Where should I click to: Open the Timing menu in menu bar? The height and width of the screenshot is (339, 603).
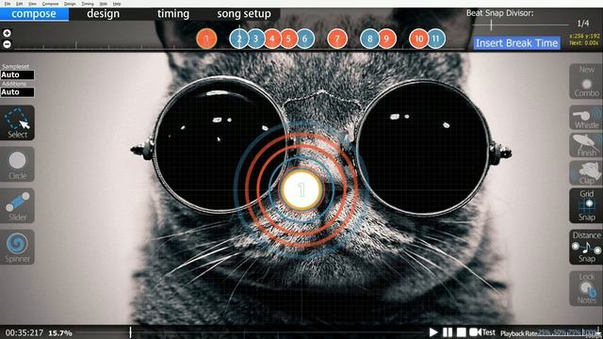click(x=88, y=4)
